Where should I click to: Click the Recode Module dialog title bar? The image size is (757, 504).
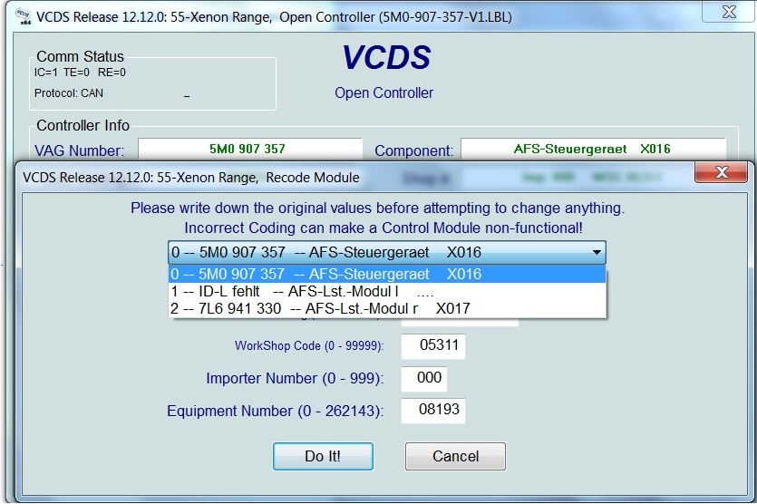tap(363, 177)
